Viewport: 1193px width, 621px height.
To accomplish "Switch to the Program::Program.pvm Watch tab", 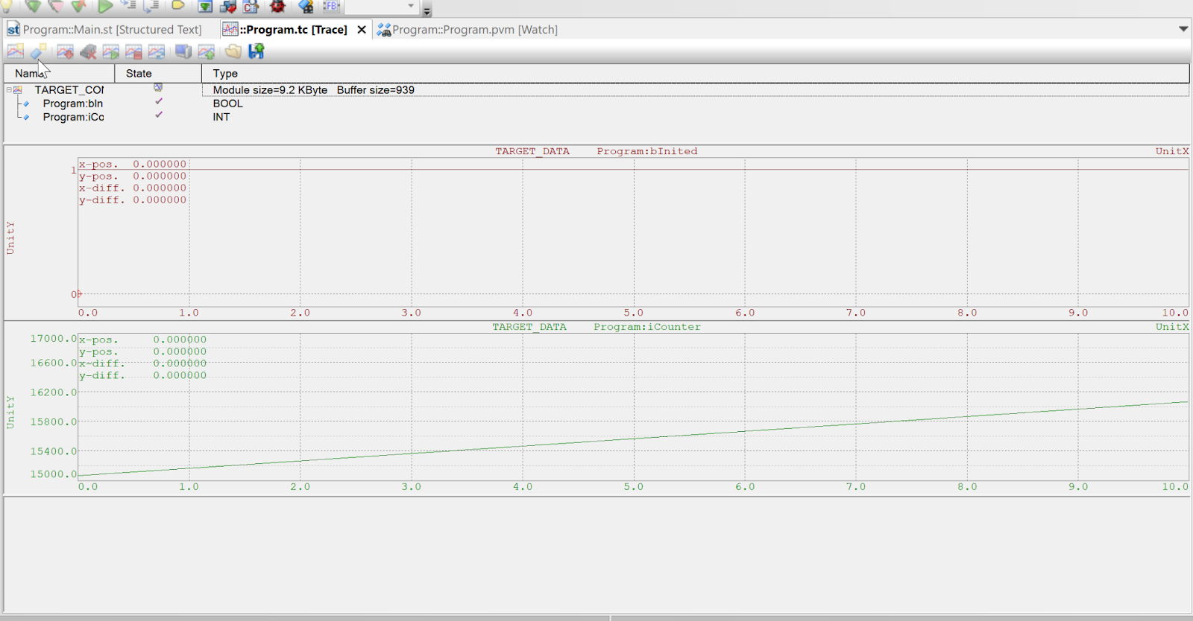I will tap(468, 30).
